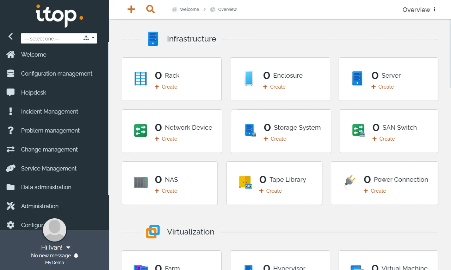Click the NAS icon
Image resolution: width=451 pixels, height=270 pixels.
(141, 182)
